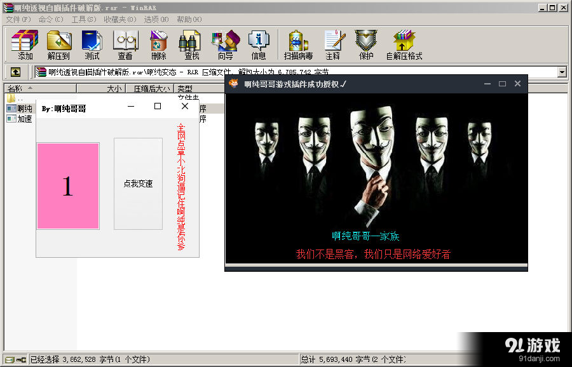Close the WinRAR main window
The width and height of the screenshot is (572, 367).
pyautogui.click(x=563, y=8)
